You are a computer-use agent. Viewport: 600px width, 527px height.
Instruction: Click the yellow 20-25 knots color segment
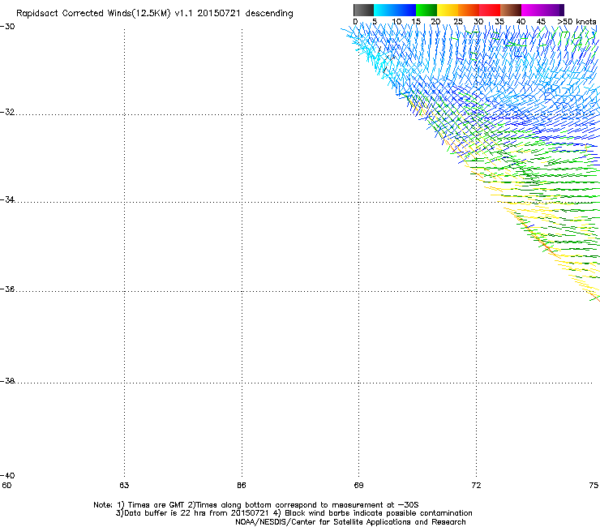click(x=448, y=10)
